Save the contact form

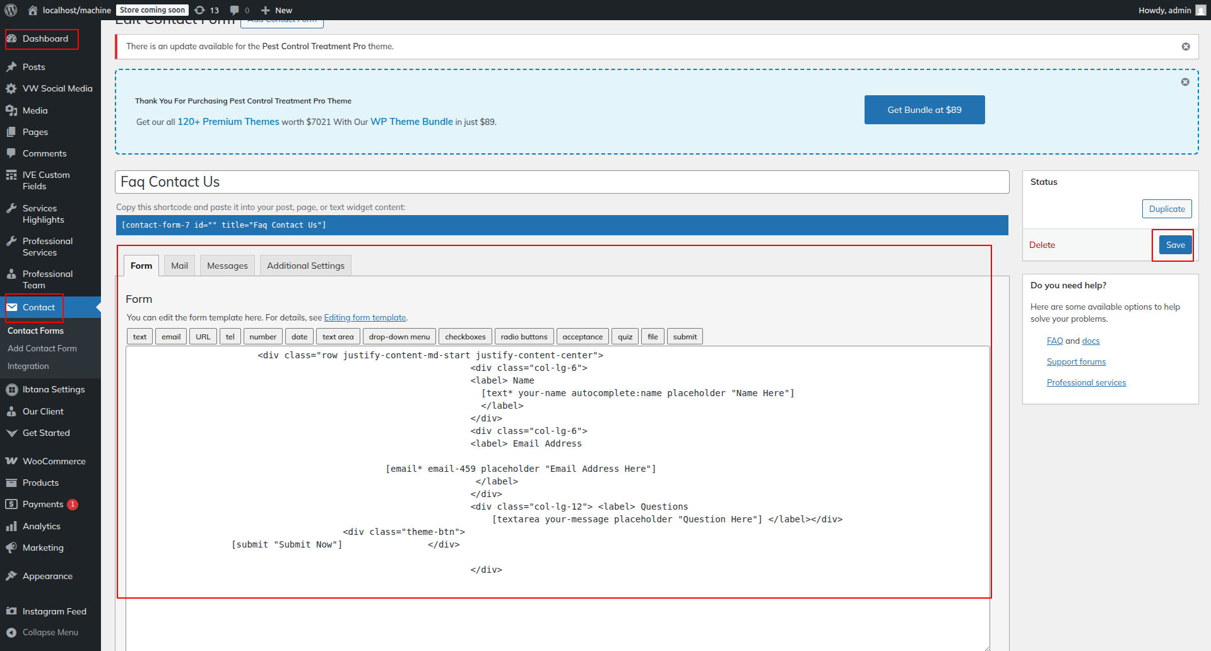coord(1175,245)
